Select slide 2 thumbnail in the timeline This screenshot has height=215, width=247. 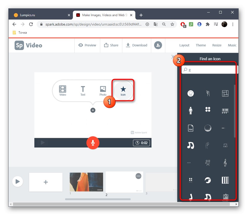(x=124, y=182)
